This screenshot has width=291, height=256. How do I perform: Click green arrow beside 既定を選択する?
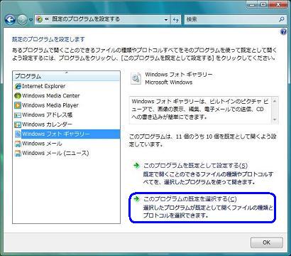tap(136, 198)
